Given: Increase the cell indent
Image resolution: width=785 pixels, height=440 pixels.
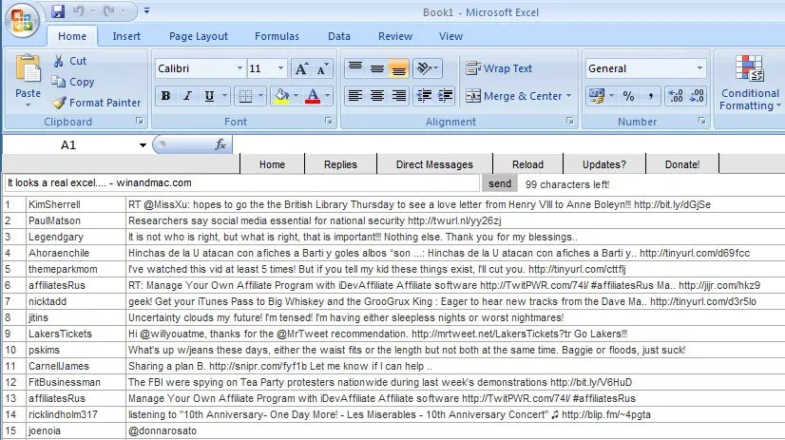Looking at the screenshot, I should coord(445,96).
